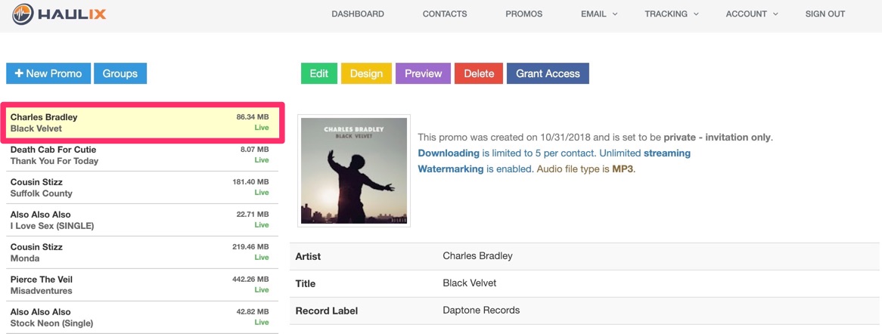Expand the Account dropdown menu
Image resolution: width=882 pixels, height=334 pixels.
click(x=752, y=14)
